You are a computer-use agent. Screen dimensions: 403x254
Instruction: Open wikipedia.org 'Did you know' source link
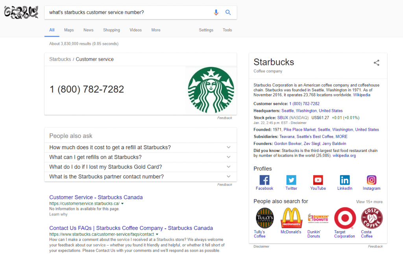[x=344, y=156]
